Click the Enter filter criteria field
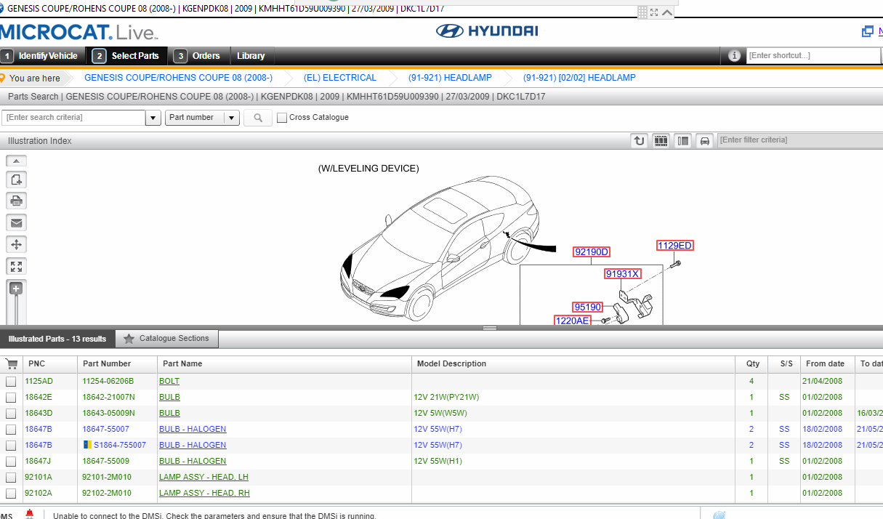 click(799, 140)
